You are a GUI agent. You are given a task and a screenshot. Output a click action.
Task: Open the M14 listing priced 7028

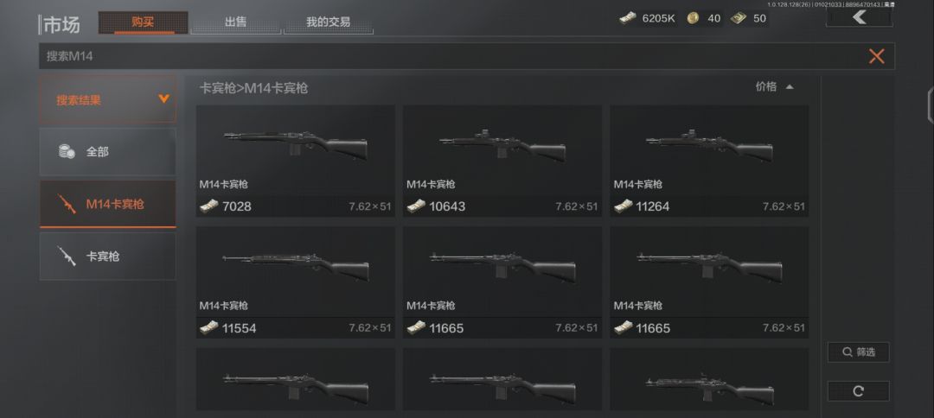[296, 161]
